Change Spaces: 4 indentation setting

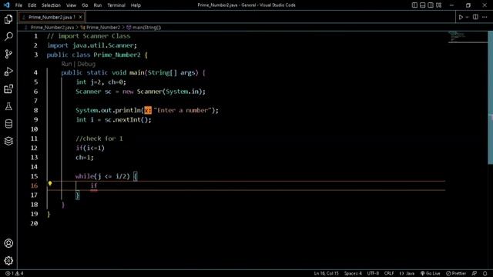click(353, 273)
